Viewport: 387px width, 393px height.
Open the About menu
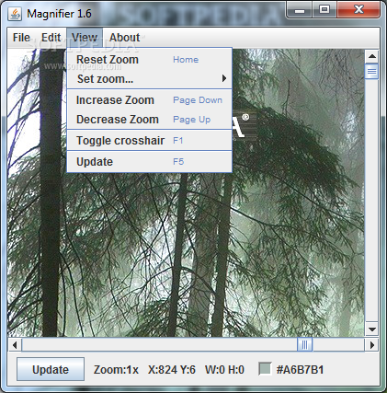click(x=124, y=38)
